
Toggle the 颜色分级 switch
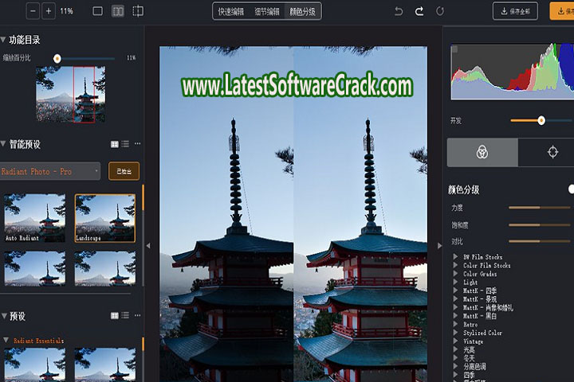[569, 189]
